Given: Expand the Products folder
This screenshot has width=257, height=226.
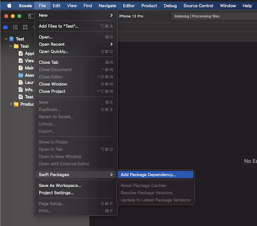Looking at the screenshot, I should pos(11,104).
